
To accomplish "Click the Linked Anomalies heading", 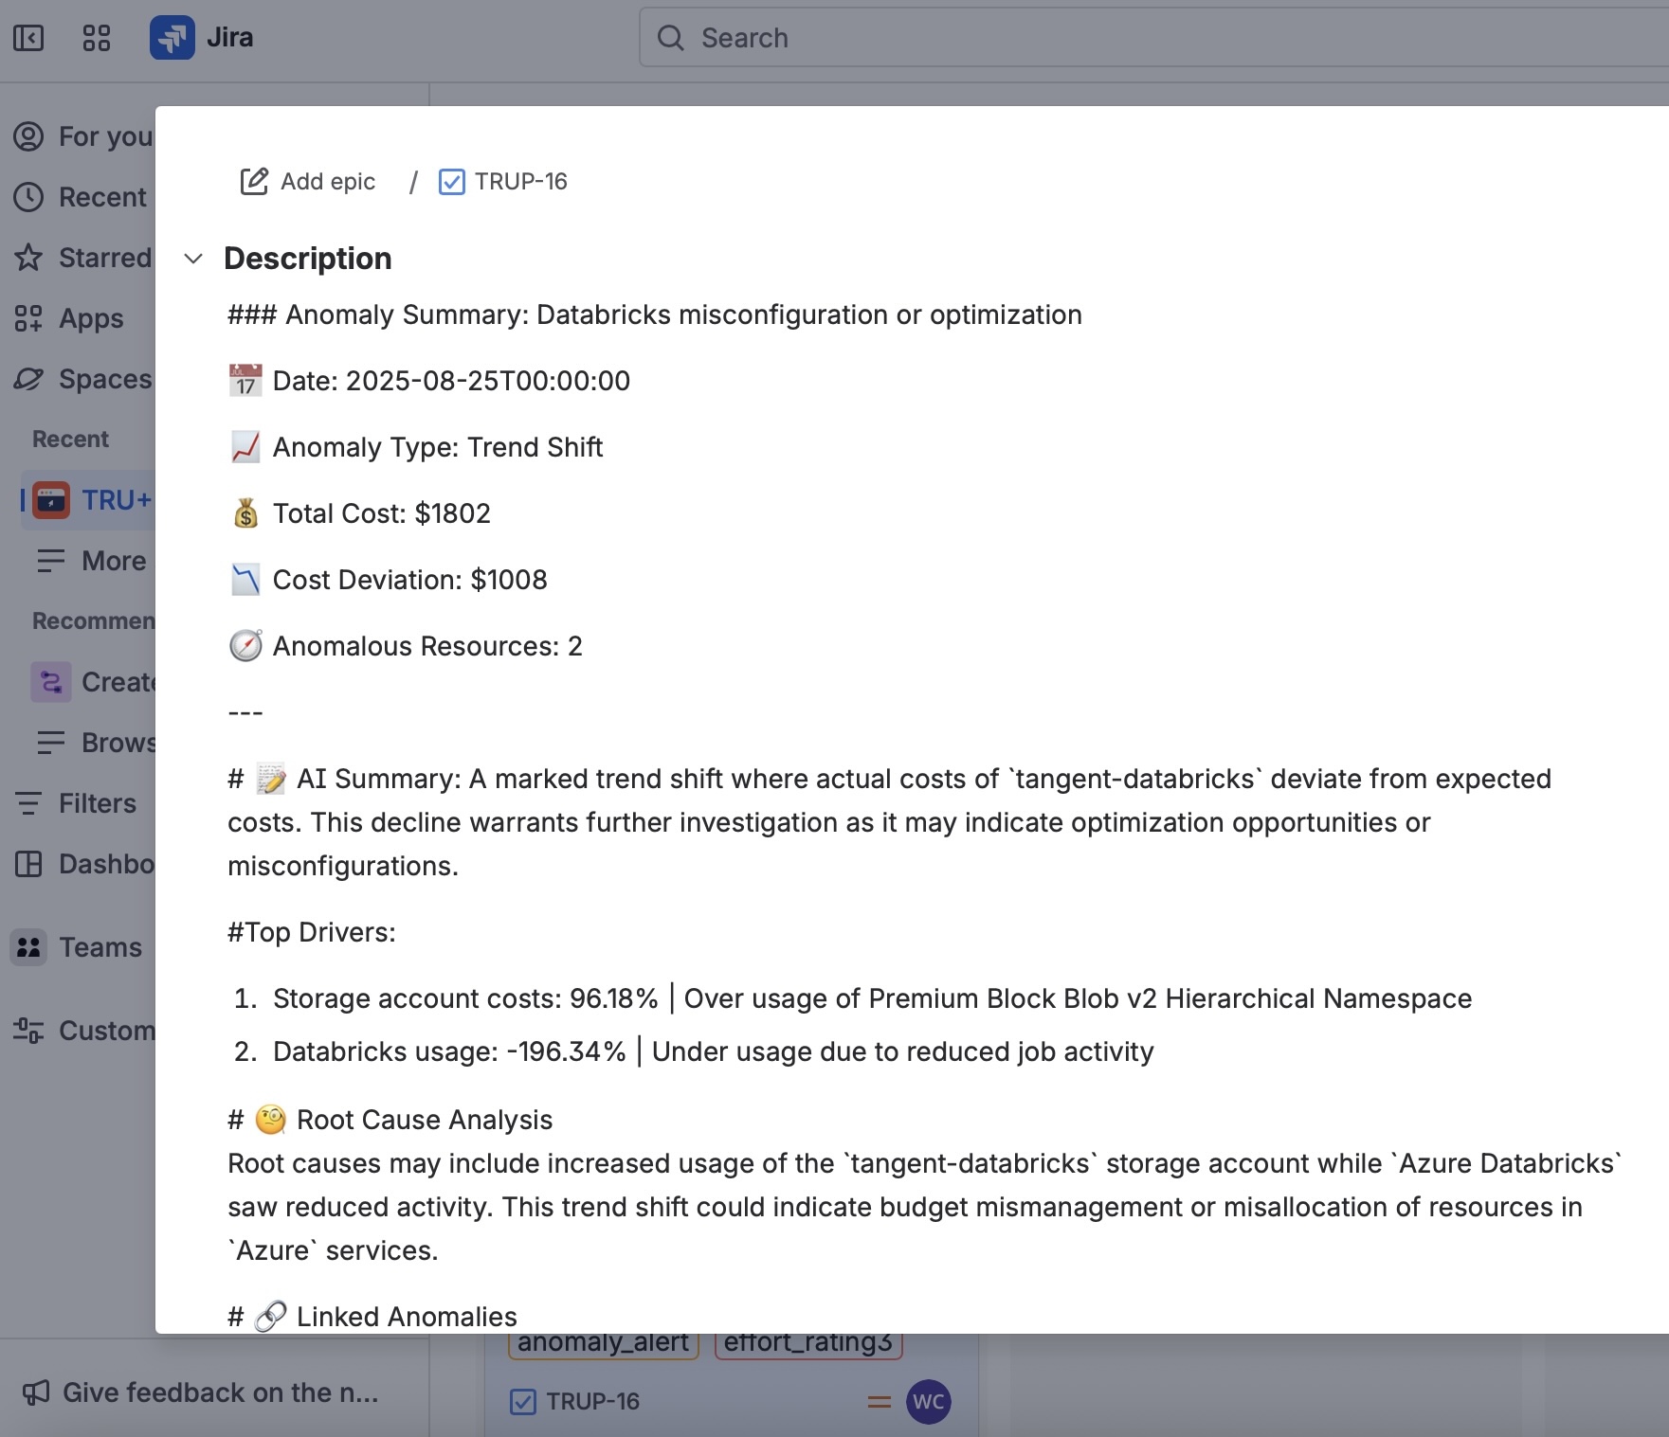I will pos(372,1317).
